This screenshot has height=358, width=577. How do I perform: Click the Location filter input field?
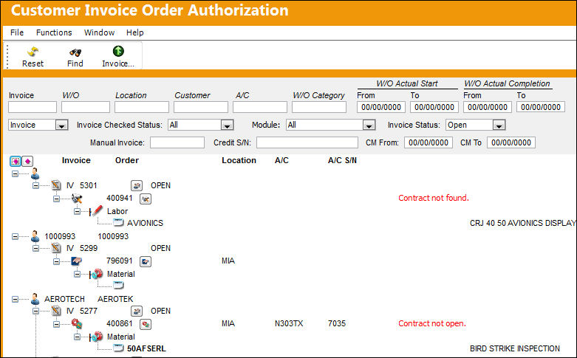142,107
